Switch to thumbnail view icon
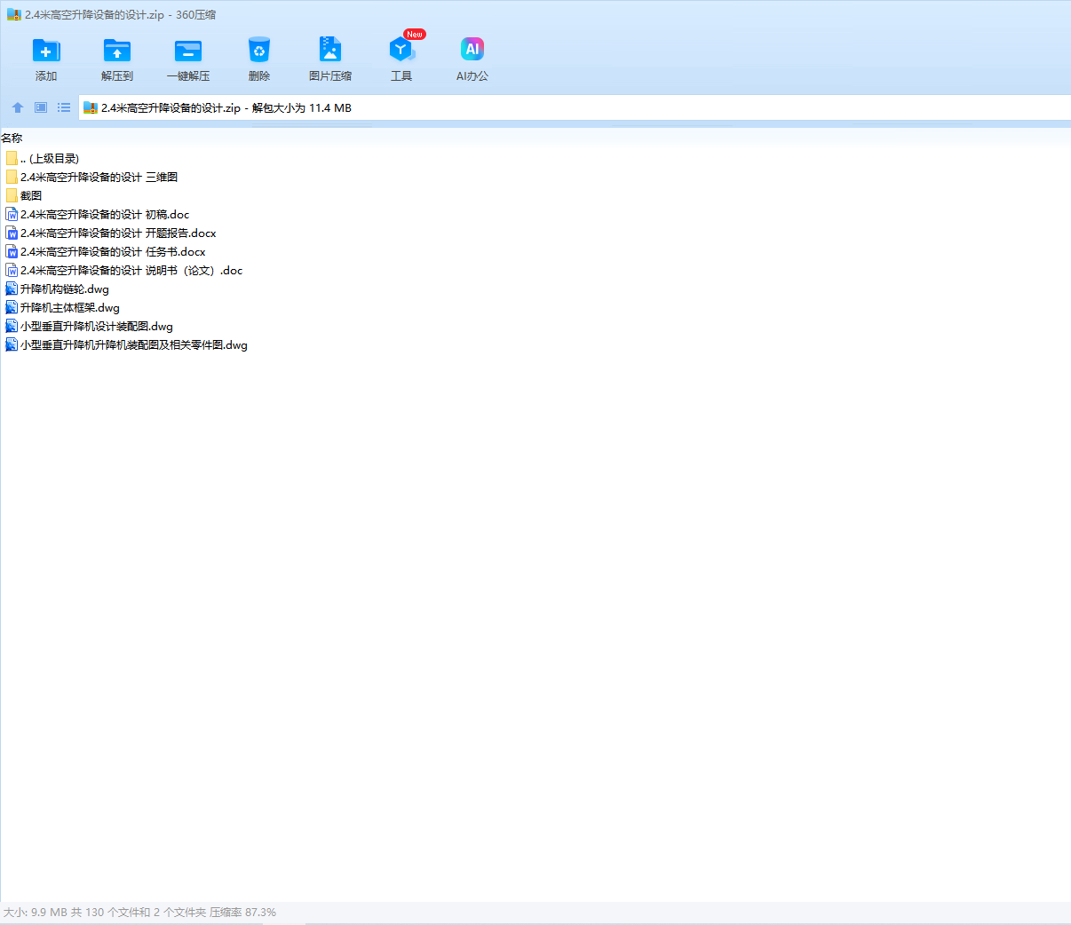Screen dimensions: 1071x925 click(x=41, y=107)
